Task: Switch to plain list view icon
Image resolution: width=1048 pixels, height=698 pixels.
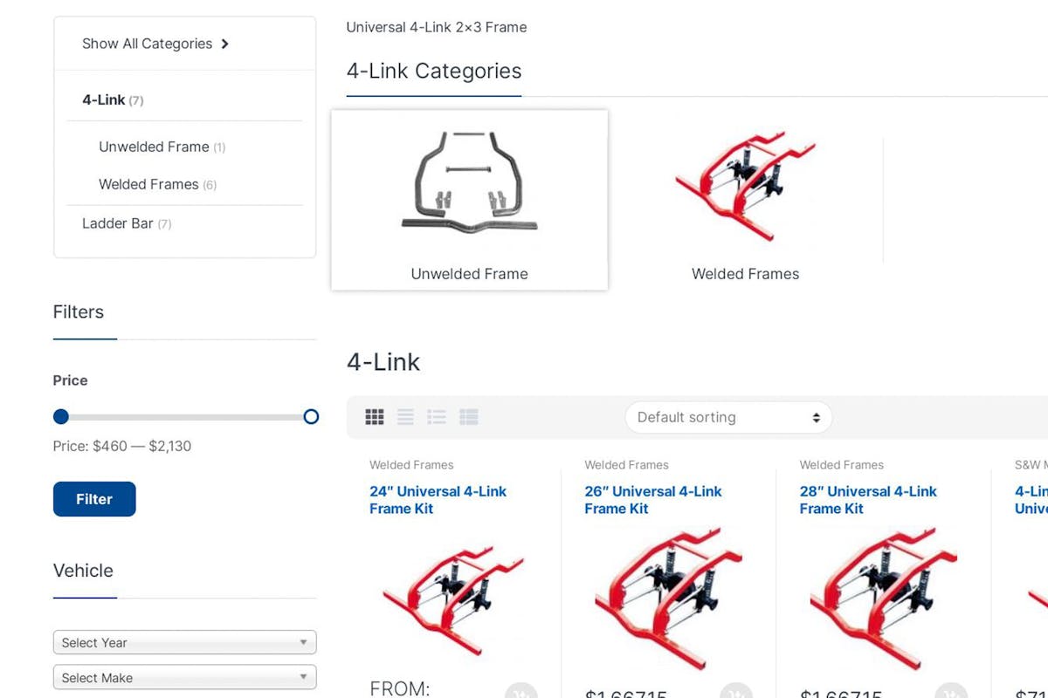Action: (405, 417)
